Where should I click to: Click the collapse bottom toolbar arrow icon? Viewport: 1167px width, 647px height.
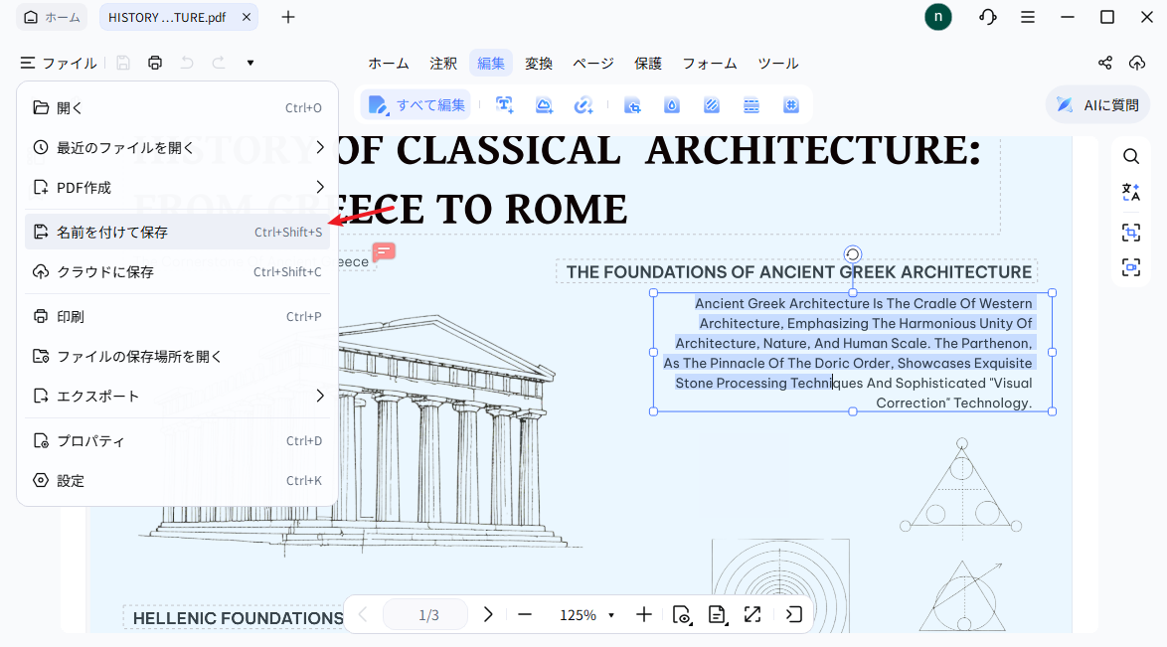[x=793, y=614]
